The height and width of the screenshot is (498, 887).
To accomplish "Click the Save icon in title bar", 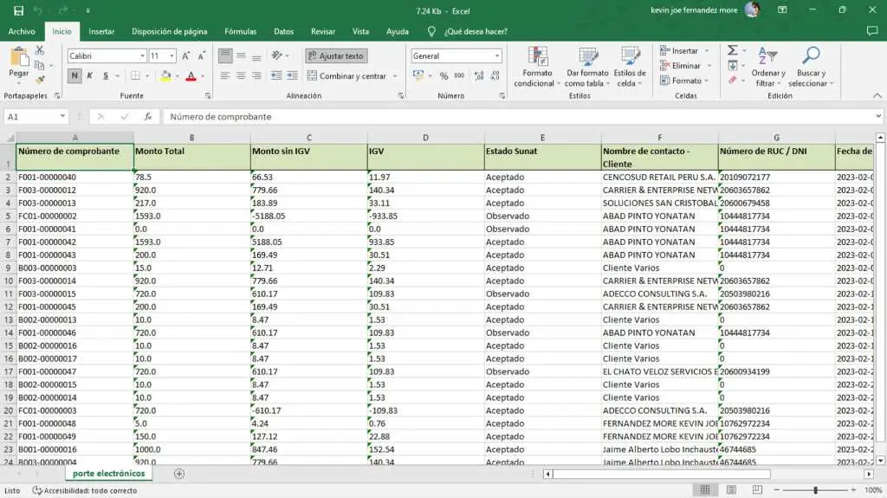I will [16, 10].
